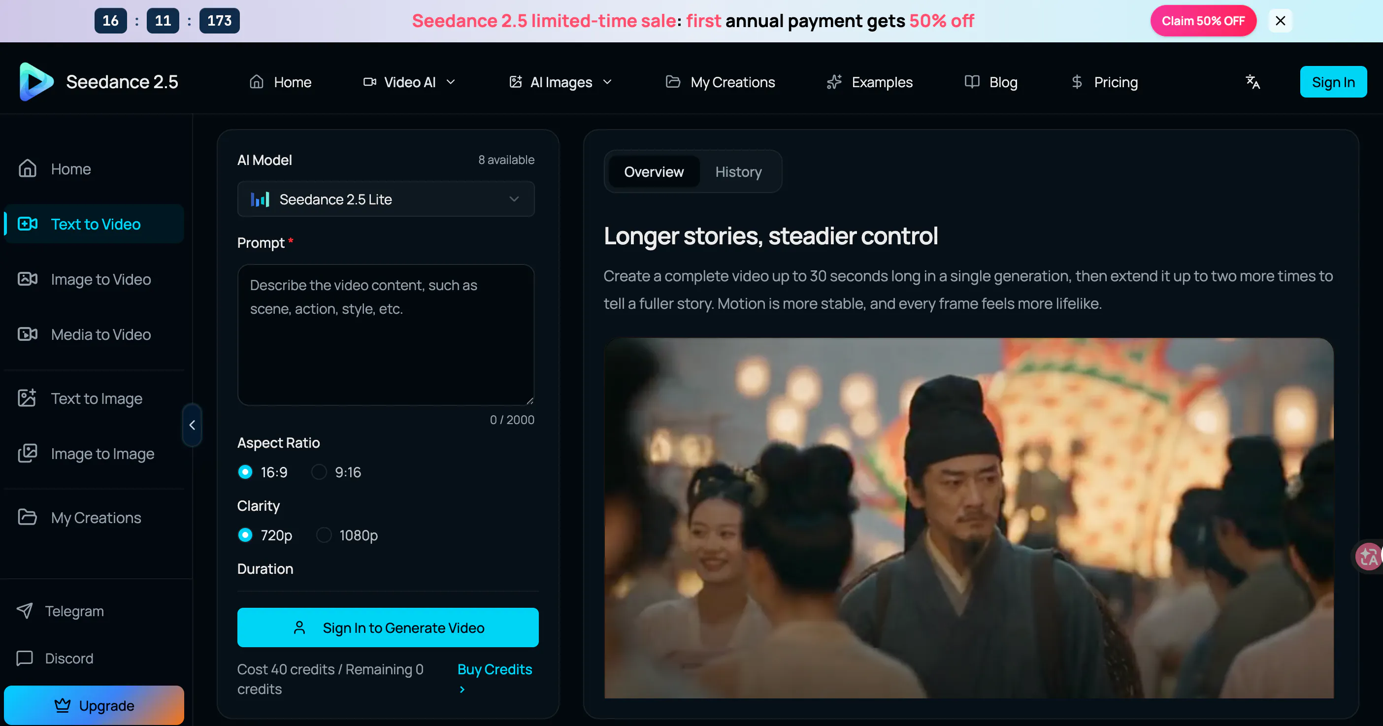This screenshot has width=1383, height=726.
Task: Click the 'Cost 40 credits / Remaining 0 credits' text
Action: click(330, 679)
